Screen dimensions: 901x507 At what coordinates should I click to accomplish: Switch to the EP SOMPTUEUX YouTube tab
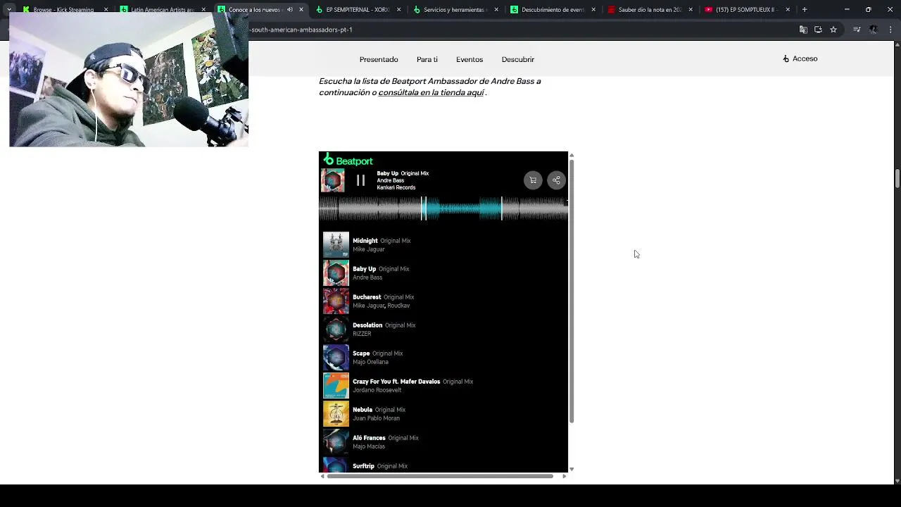pos(746,10)
